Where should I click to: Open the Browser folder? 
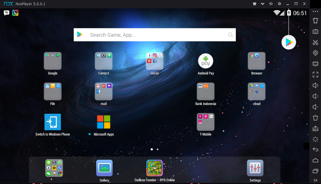point(256,61)
